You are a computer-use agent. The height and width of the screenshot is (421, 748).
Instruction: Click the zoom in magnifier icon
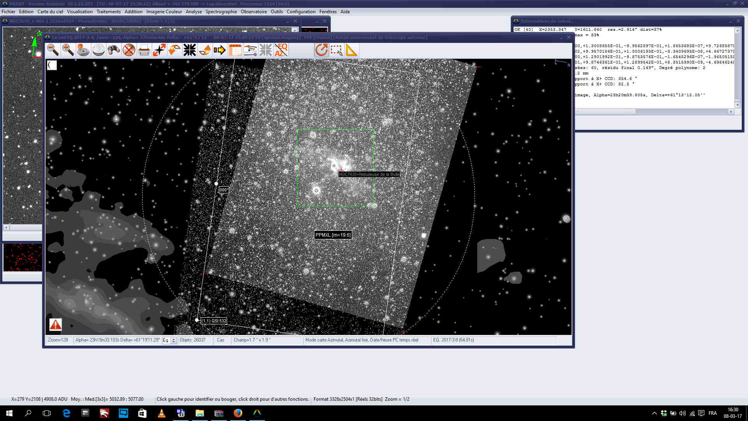click(68, 50)
